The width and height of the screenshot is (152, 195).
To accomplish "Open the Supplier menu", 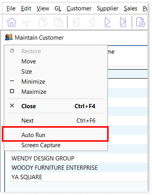I will (x=107, y=9).
